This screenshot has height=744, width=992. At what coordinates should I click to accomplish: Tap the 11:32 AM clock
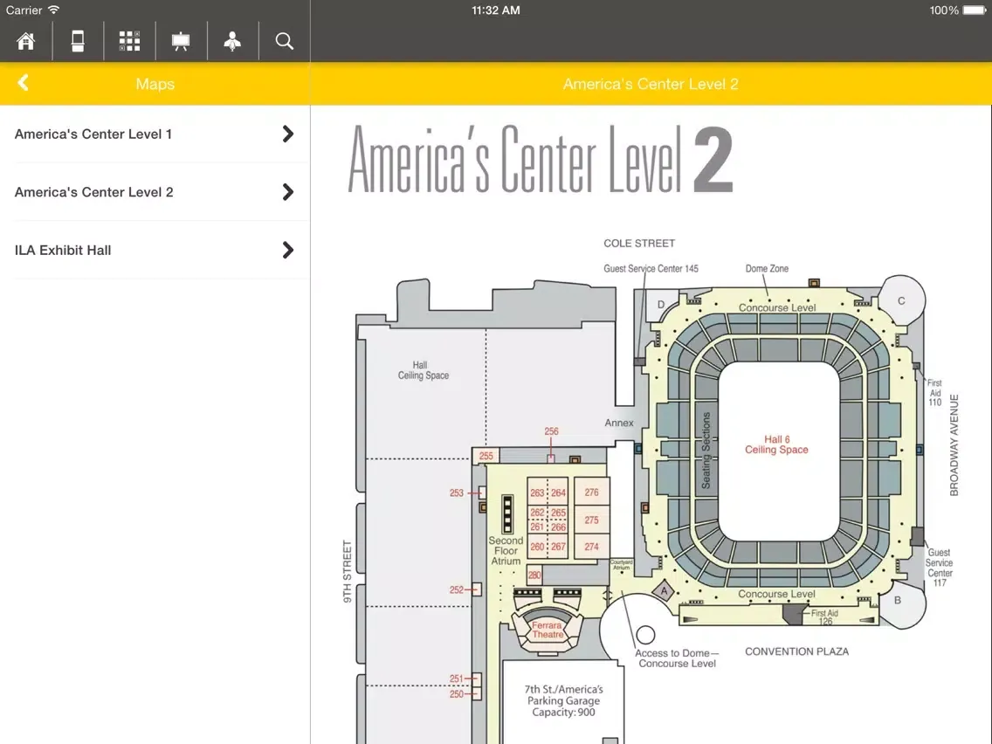click(496, 10)
